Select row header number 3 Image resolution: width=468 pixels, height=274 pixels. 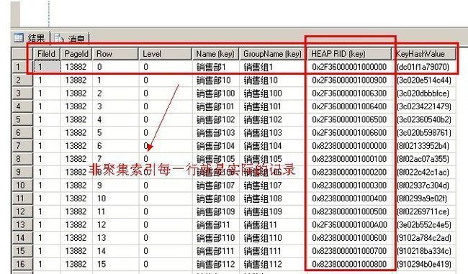click(x=22, y=93)
